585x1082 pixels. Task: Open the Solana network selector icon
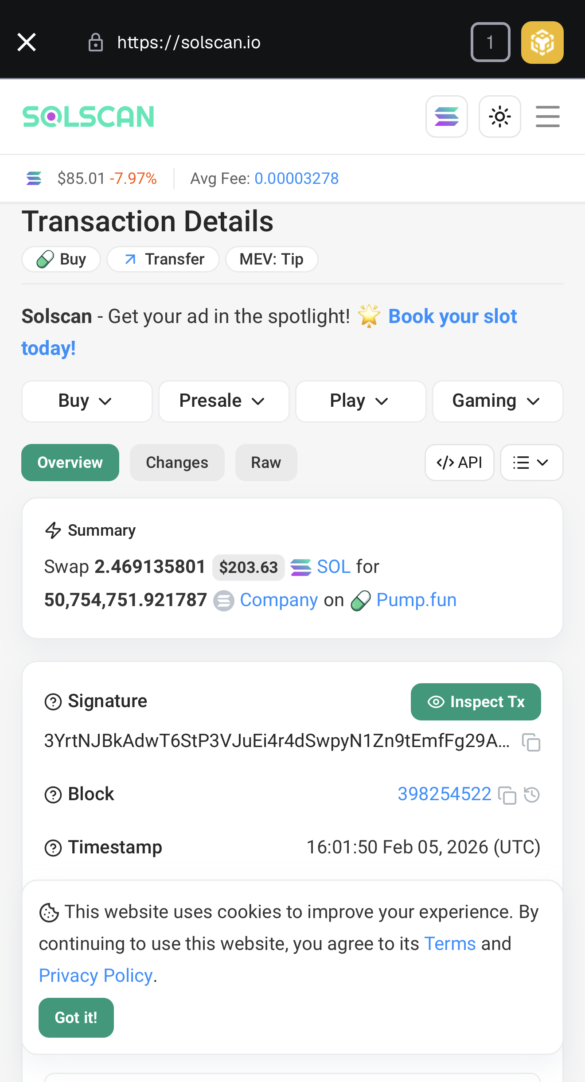pyautogui.click(x=446, y=117)
